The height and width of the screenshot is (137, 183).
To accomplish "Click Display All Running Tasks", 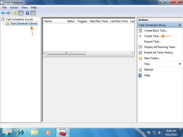I will pos(160,47).
